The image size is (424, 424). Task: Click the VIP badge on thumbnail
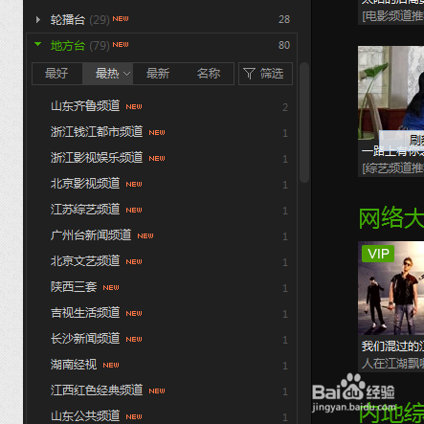click(378, 254)
